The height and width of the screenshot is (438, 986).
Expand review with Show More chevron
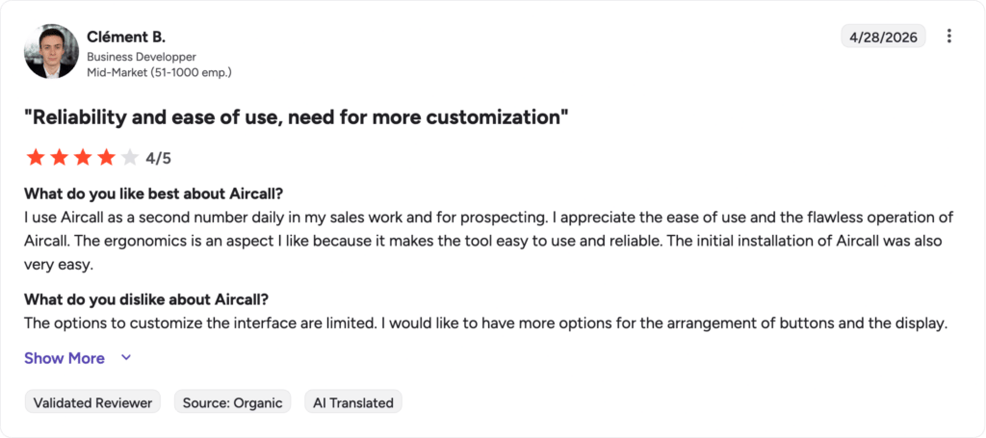click(126, 358)
